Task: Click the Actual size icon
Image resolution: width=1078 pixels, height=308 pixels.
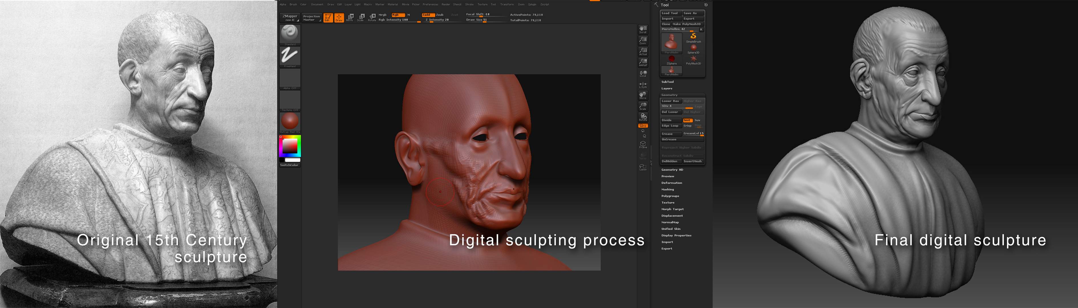Action: pyautogui.click(x=643, y=51)
